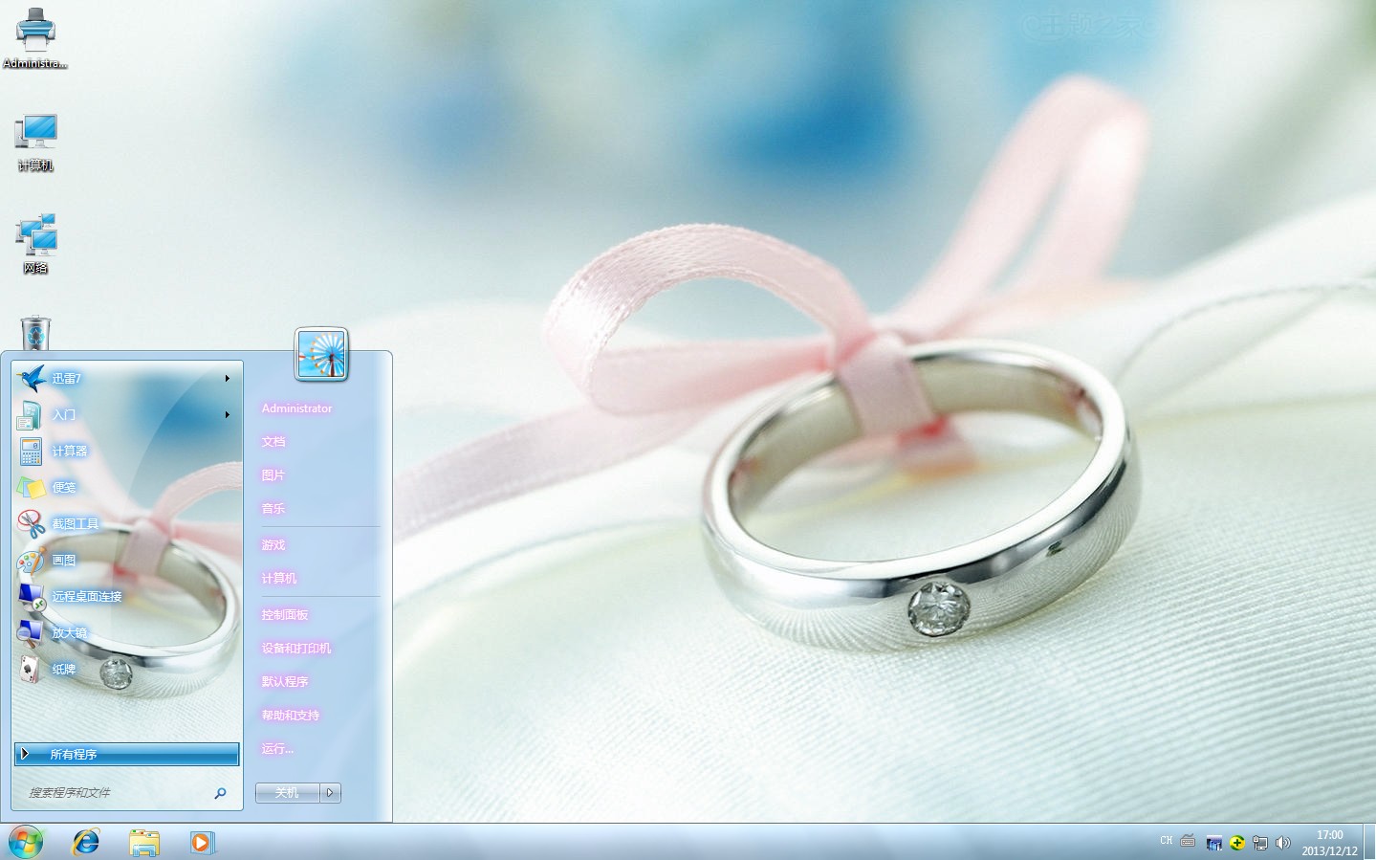Open 纸牌 solitaire game
The height and width of the screenshot is (860, 1376).
tap(127, 670)
